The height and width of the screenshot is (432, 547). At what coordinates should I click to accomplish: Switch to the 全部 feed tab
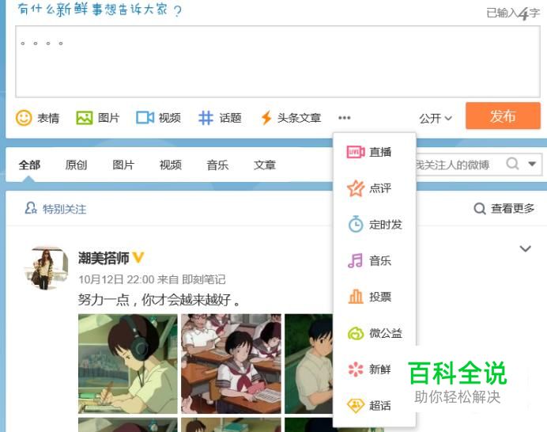point(29,165)
